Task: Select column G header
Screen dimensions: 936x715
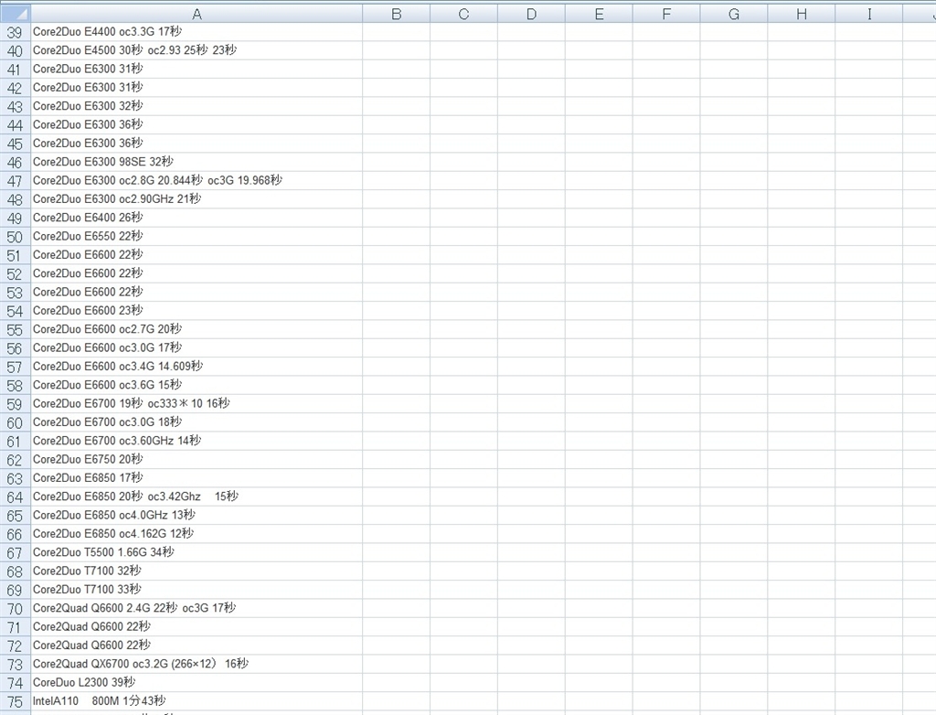Action: pos(734,14)
